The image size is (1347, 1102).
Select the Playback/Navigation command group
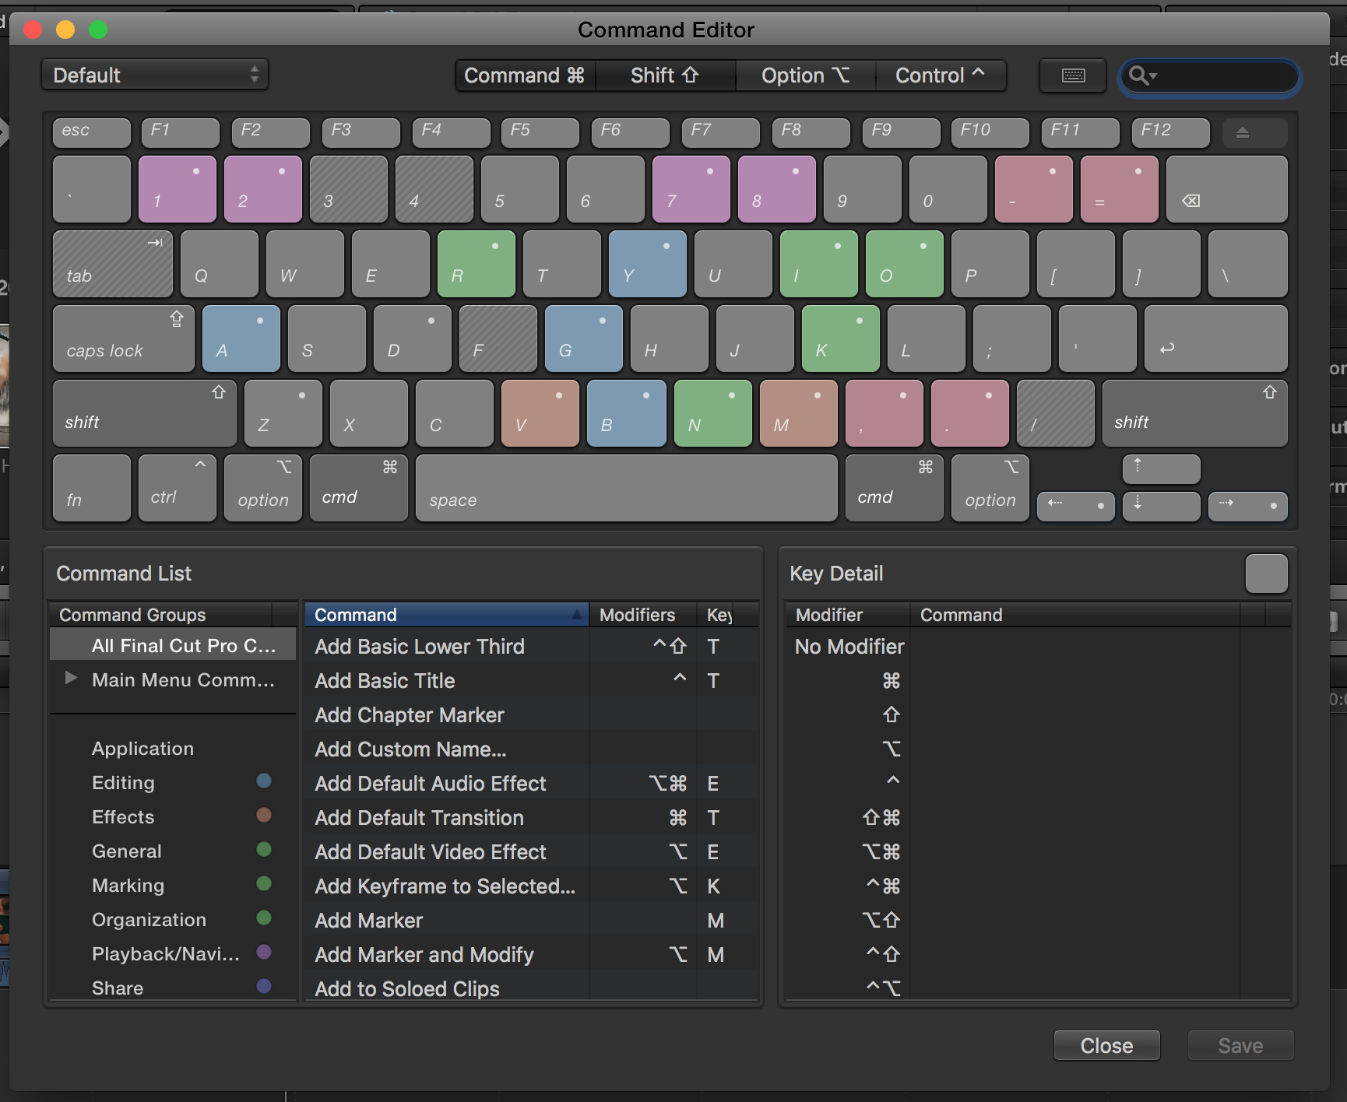pos(172,954)
